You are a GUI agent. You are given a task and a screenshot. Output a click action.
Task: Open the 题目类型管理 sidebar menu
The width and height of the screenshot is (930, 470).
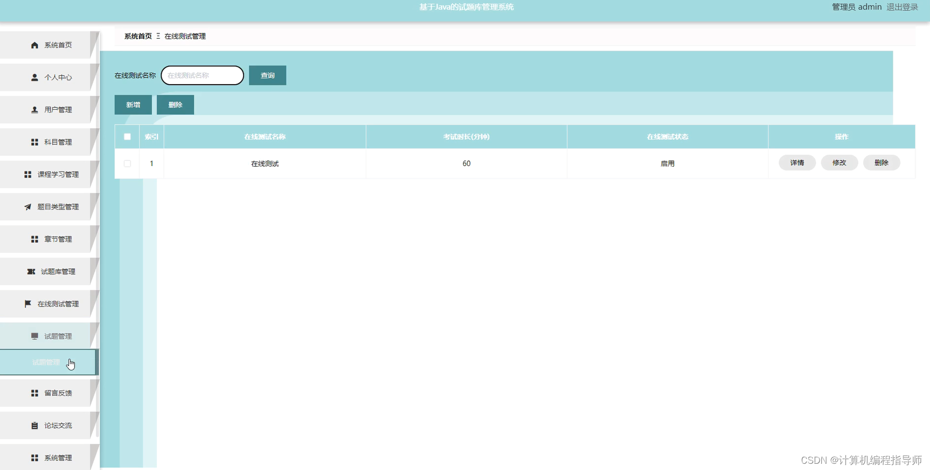50,207
